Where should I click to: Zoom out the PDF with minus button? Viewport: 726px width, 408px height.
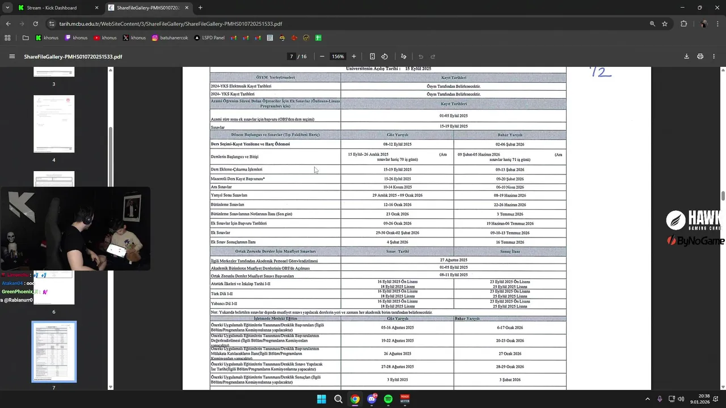coord(322,57)
